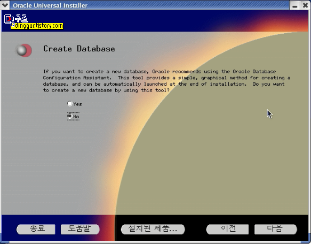Open the 설치된 제품... installed products button
The height and width of the screenshot is (244, 311).
click(x=153, y=229)
